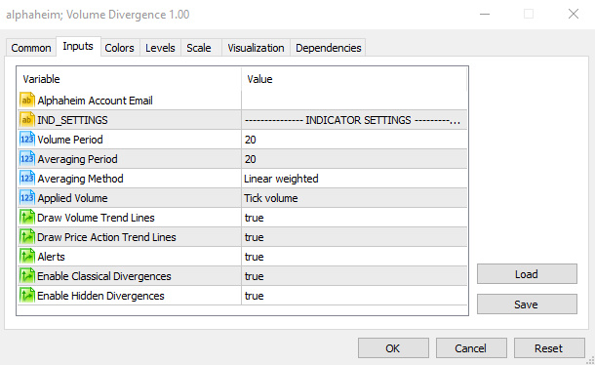The image size is (595, 365).
Task: Edit the Averaging Period value 20
Action: point(354,159)
